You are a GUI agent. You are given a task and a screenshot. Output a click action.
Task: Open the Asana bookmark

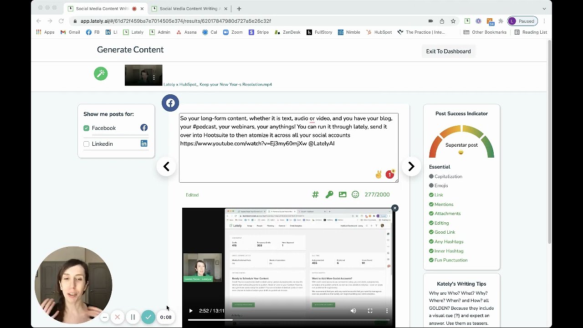pyautogui.click(x=186, y=32)
